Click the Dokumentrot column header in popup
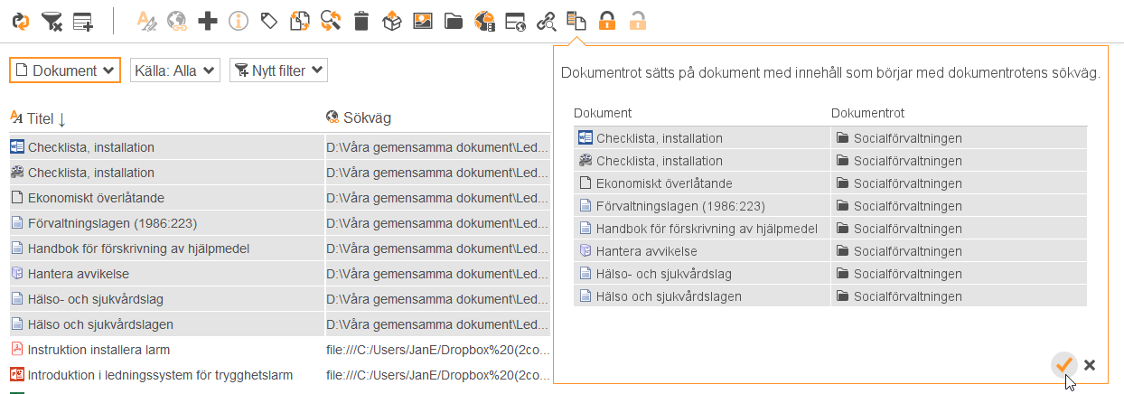The width and height of the screenshot is (1124, 394). click(867, 113)
